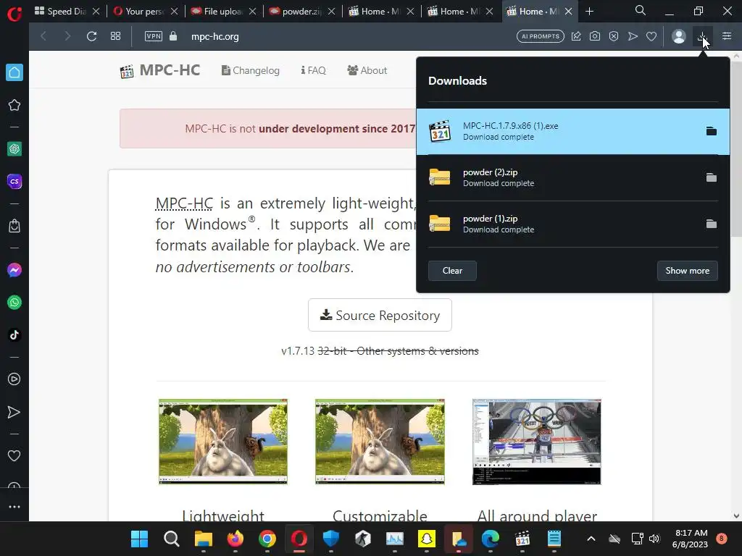Open the shopping bag sidebar icon
The image size is (742, 556).
coord(14,226)
